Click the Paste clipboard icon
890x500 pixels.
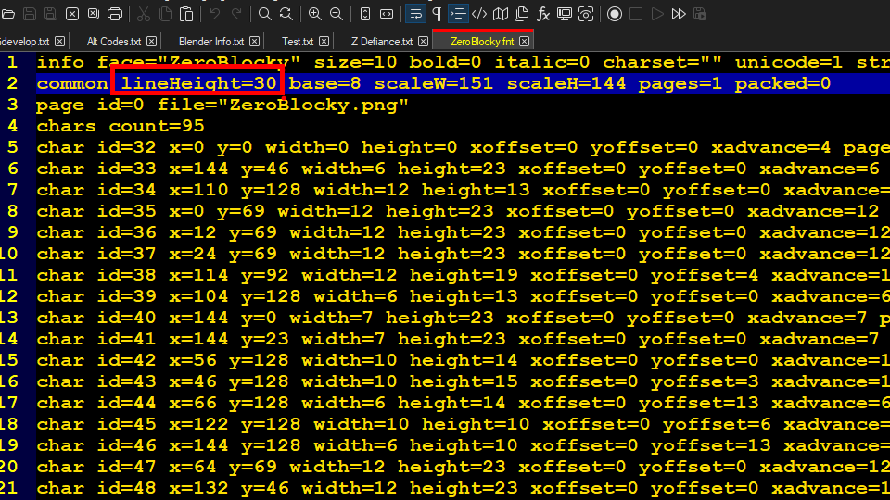pyautogui.click(x=186, y=14)
